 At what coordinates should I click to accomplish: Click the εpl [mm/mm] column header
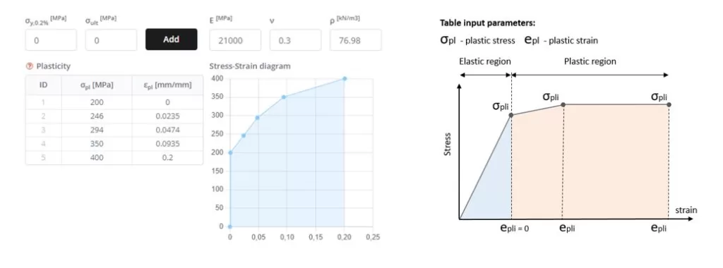coord(167,85)
